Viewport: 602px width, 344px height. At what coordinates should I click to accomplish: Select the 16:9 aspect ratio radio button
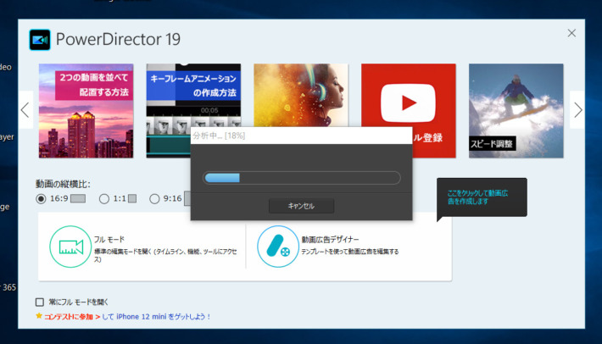pos(41,199)
